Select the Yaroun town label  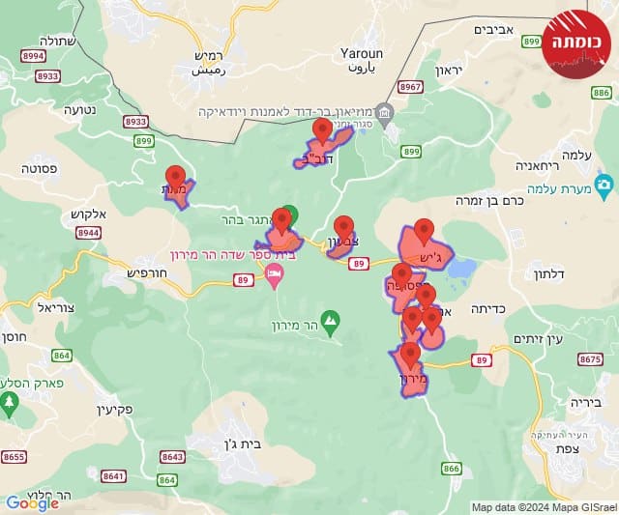pyautogui.click(x=362, y=54)
